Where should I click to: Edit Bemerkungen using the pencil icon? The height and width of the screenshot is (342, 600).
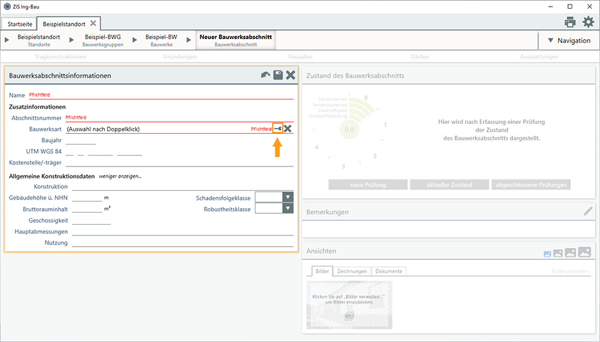click(x=587, y=211)
